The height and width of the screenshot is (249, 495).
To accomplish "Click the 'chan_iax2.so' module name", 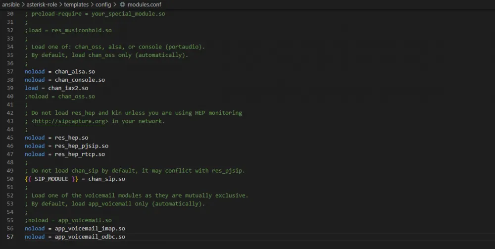I will [68, 88].
